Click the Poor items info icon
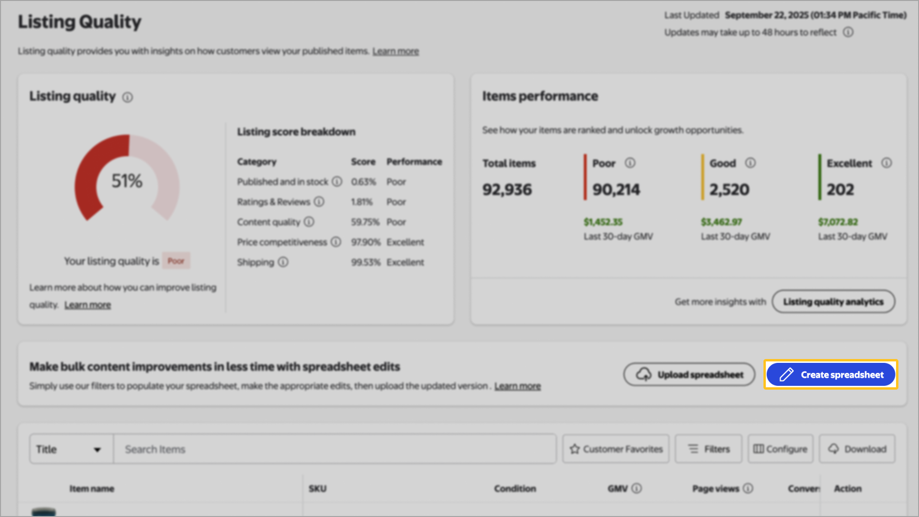The width and height of the screenshot is (919, 517). (630, 163)
